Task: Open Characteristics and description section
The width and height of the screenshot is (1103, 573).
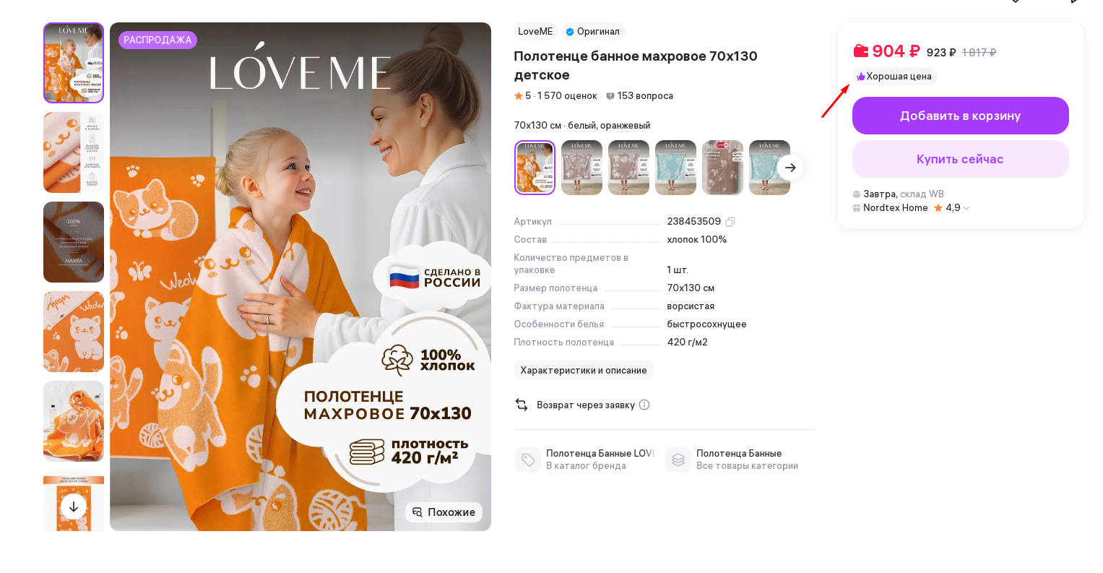Action: coord(584,370)
